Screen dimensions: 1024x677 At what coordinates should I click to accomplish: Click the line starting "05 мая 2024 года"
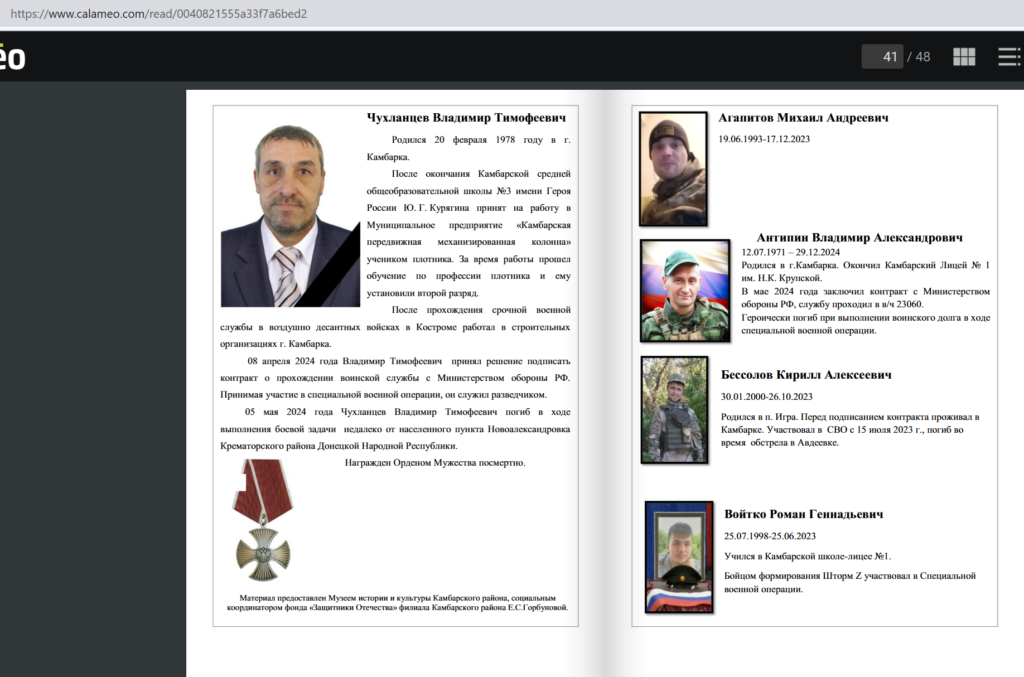pyautogui.click(x=408, y=412)
